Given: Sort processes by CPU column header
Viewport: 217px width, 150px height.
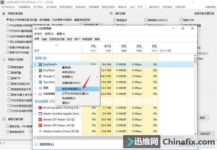Looking at the screenshot, I should click(x=90, y=48).
